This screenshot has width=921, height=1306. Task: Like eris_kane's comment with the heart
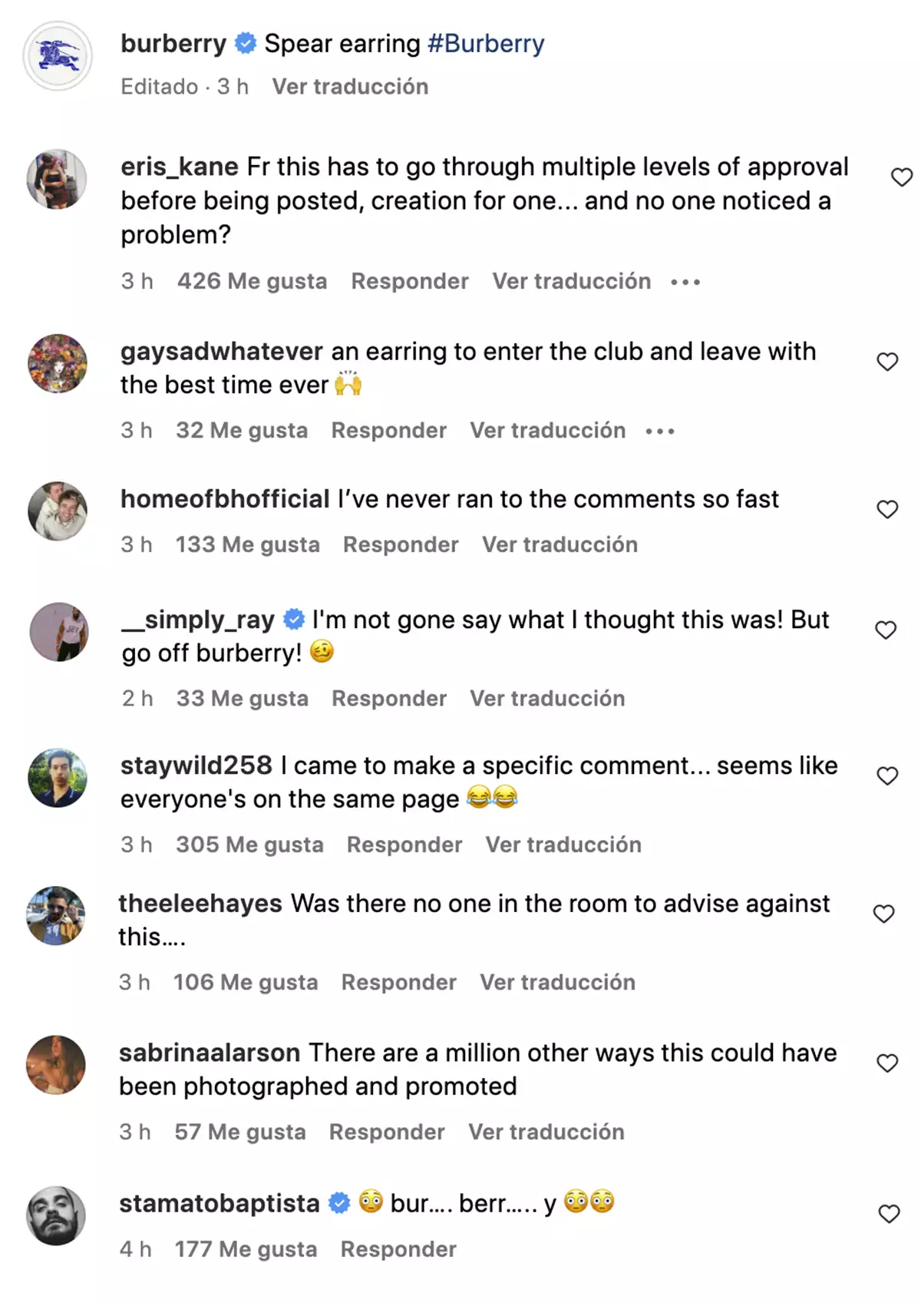click(x=901, y=177)
